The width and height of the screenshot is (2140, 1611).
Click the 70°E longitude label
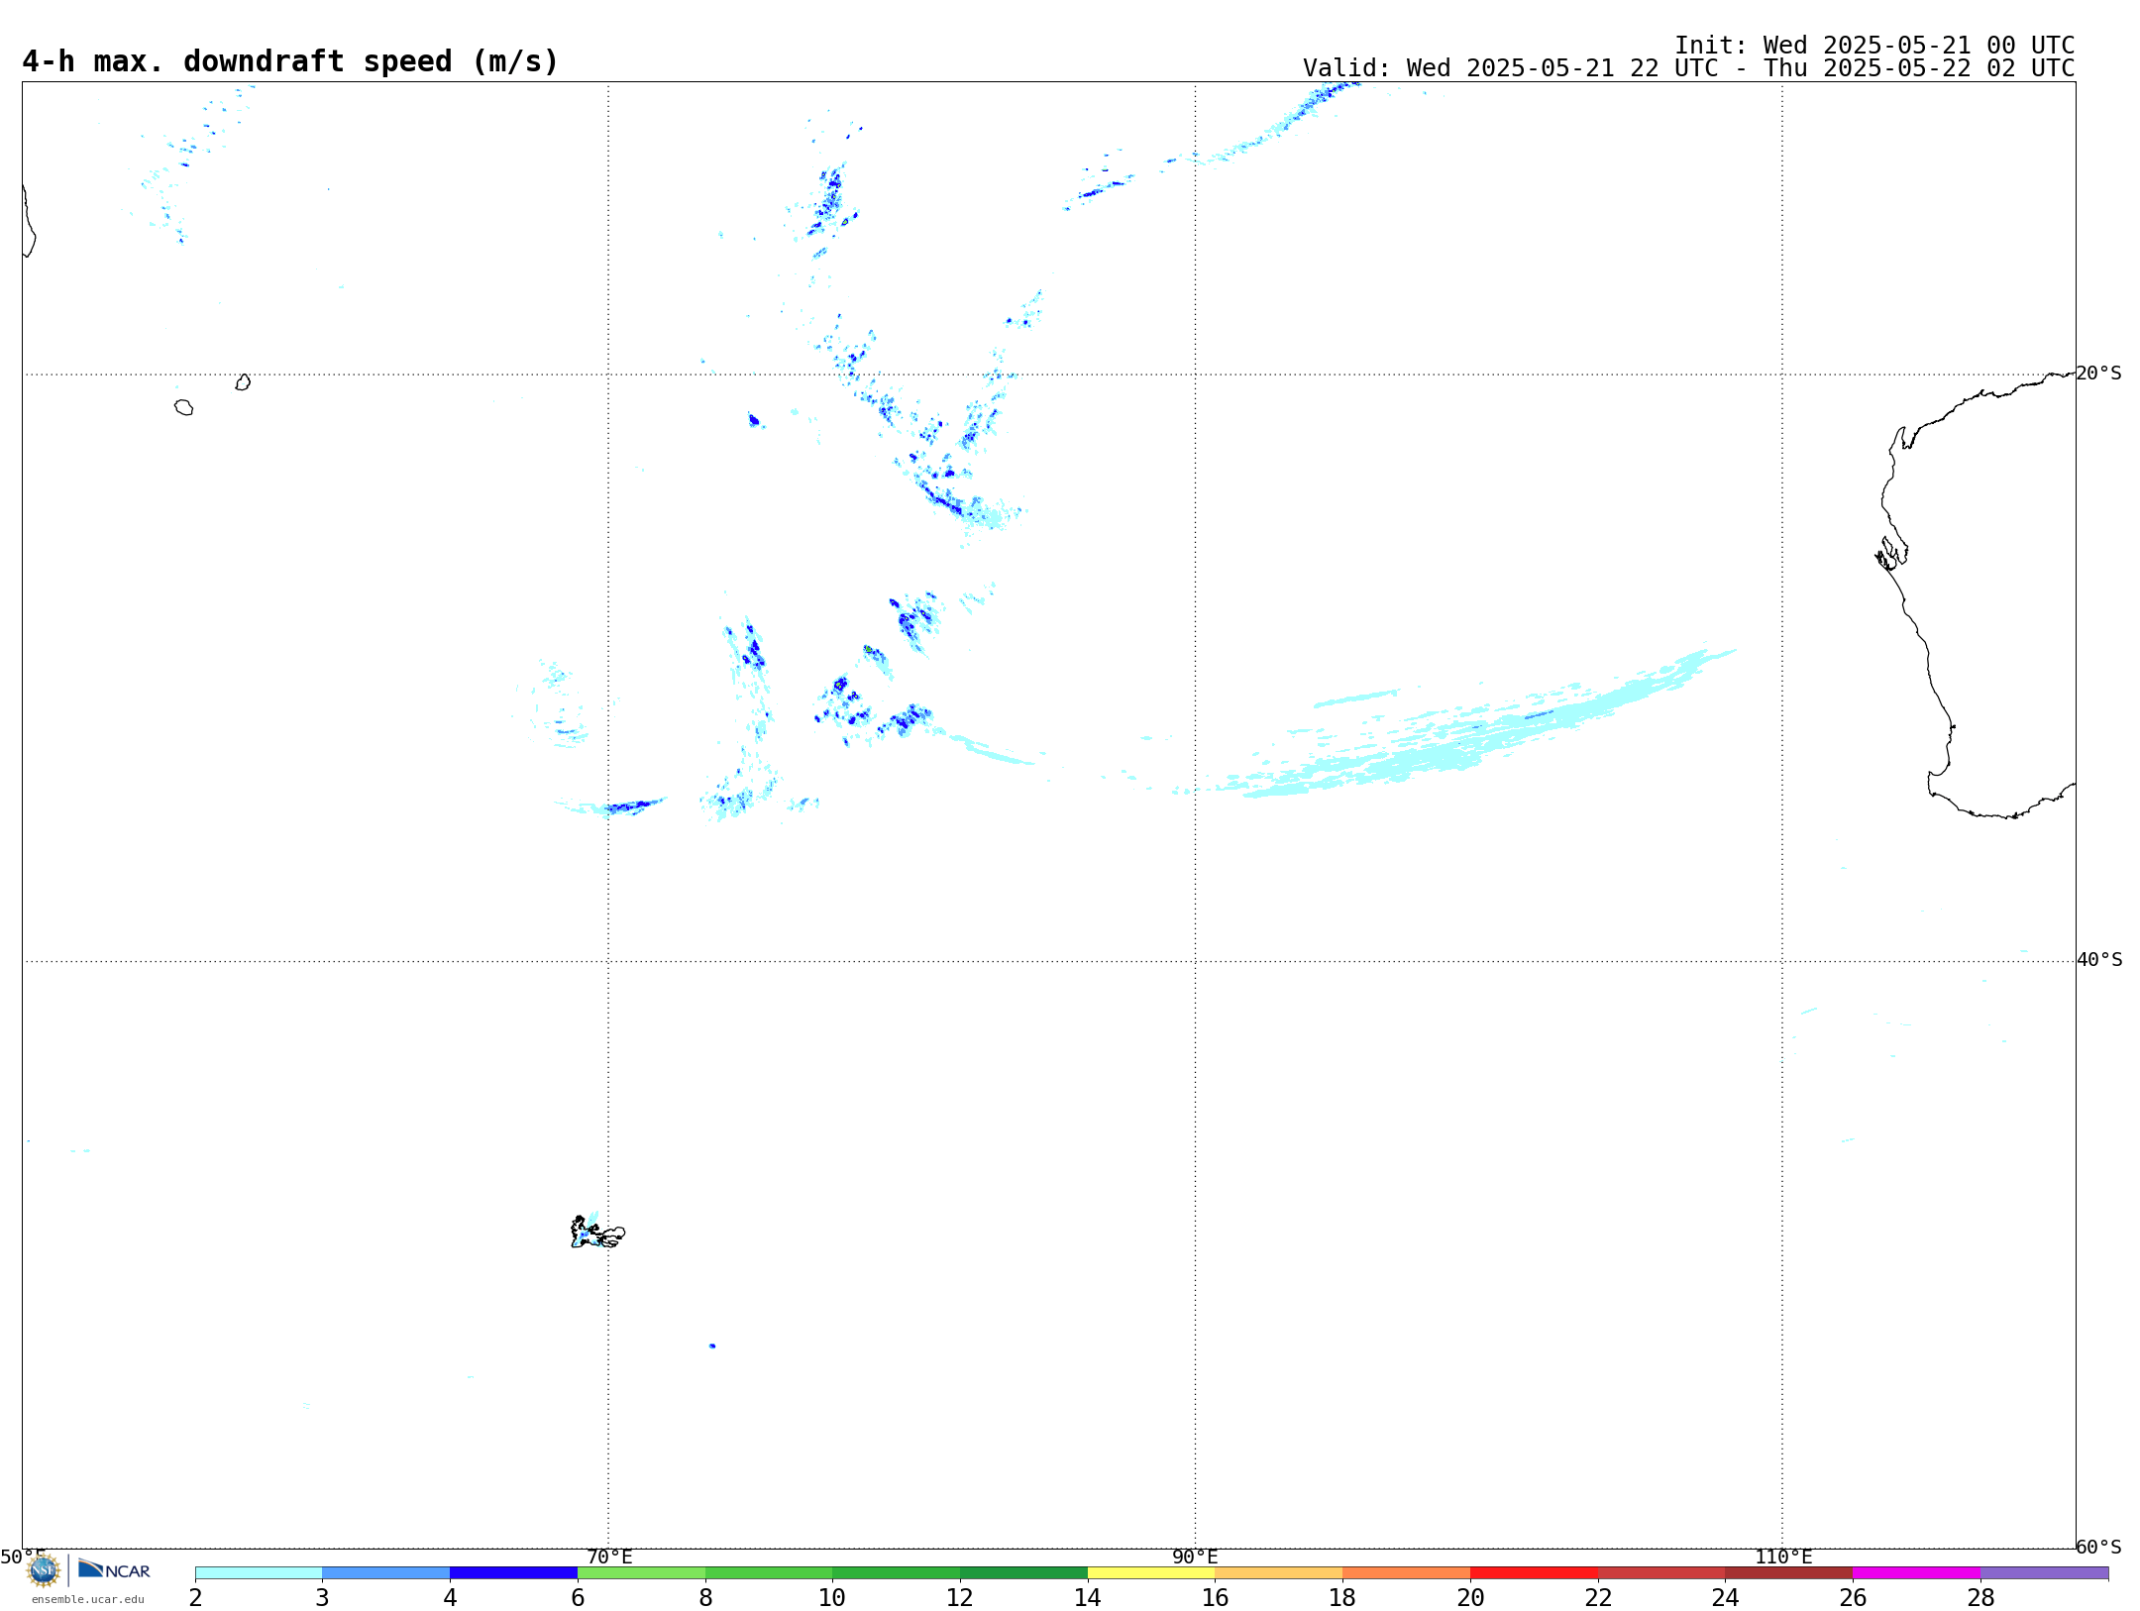coord(609,1557)
